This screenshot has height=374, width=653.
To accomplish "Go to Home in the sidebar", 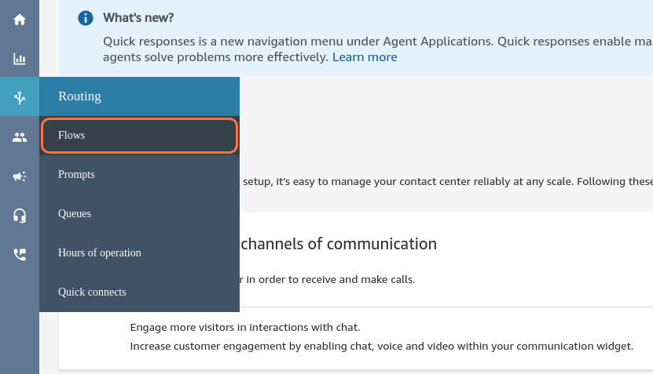I will [x=20, y=20].
